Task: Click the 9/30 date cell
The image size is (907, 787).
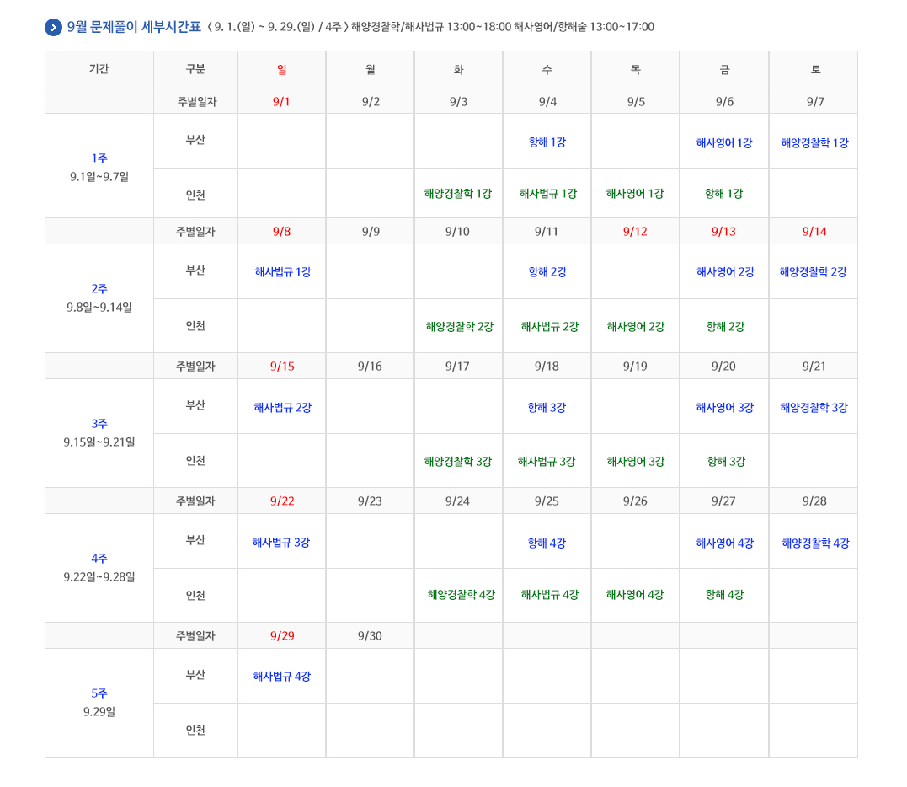Action: coord(370,636)
